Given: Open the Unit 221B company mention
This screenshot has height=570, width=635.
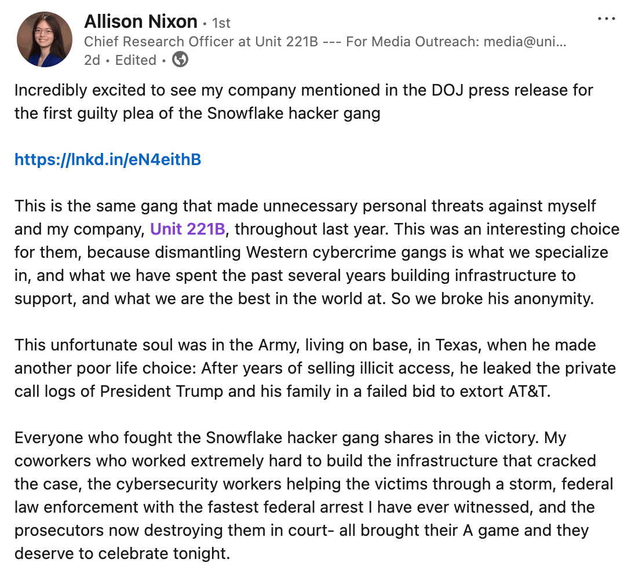Looking at the screenshot, I should point(188,229).
